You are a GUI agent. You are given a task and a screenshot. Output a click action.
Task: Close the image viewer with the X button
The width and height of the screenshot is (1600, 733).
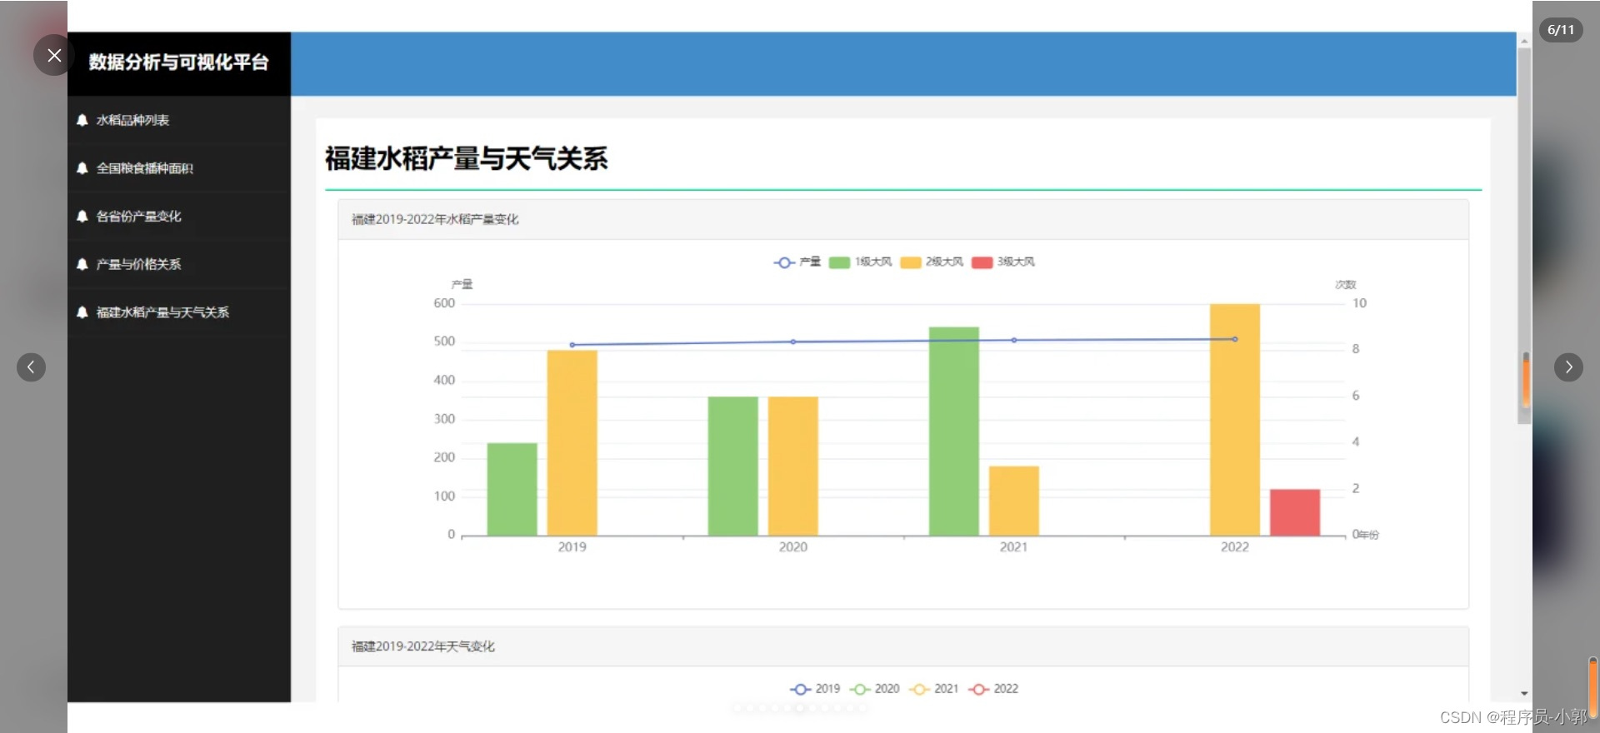click(54, 55)
